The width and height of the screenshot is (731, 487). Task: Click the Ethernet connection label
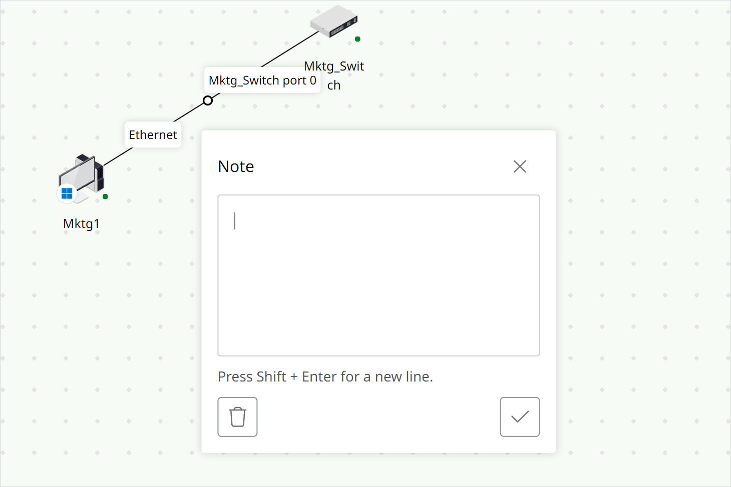153,135
